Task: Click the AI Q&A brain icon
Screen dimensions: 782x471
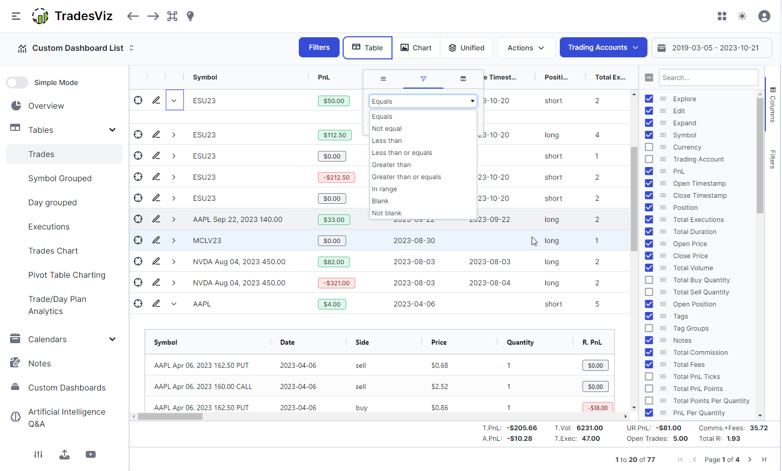Action: [x=16, y=417]
